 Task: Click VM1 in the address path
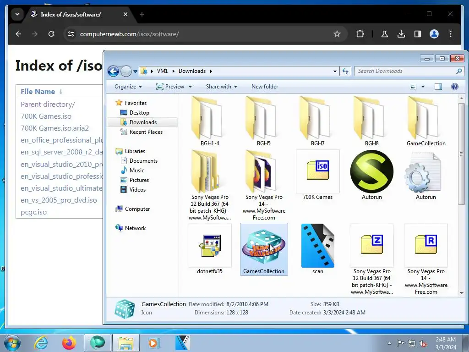(163, 71)
